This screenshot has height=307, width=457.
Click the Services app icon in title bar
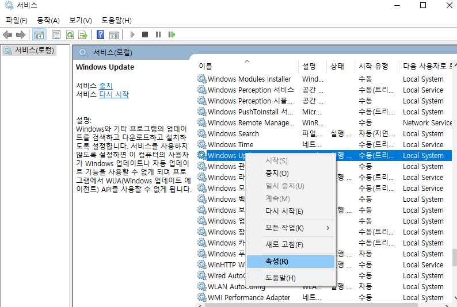(9, 5)
